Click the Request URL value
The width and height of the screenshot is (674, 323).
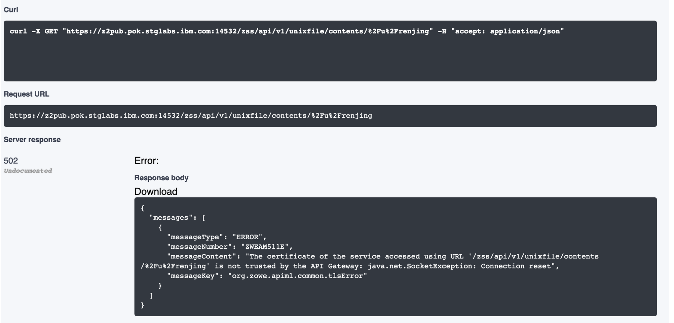click(x=191, y=115)
